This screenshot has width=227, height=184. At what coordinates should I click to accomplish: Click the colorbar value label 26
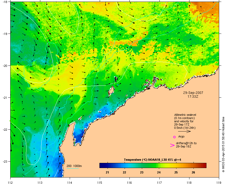[193, 173]
